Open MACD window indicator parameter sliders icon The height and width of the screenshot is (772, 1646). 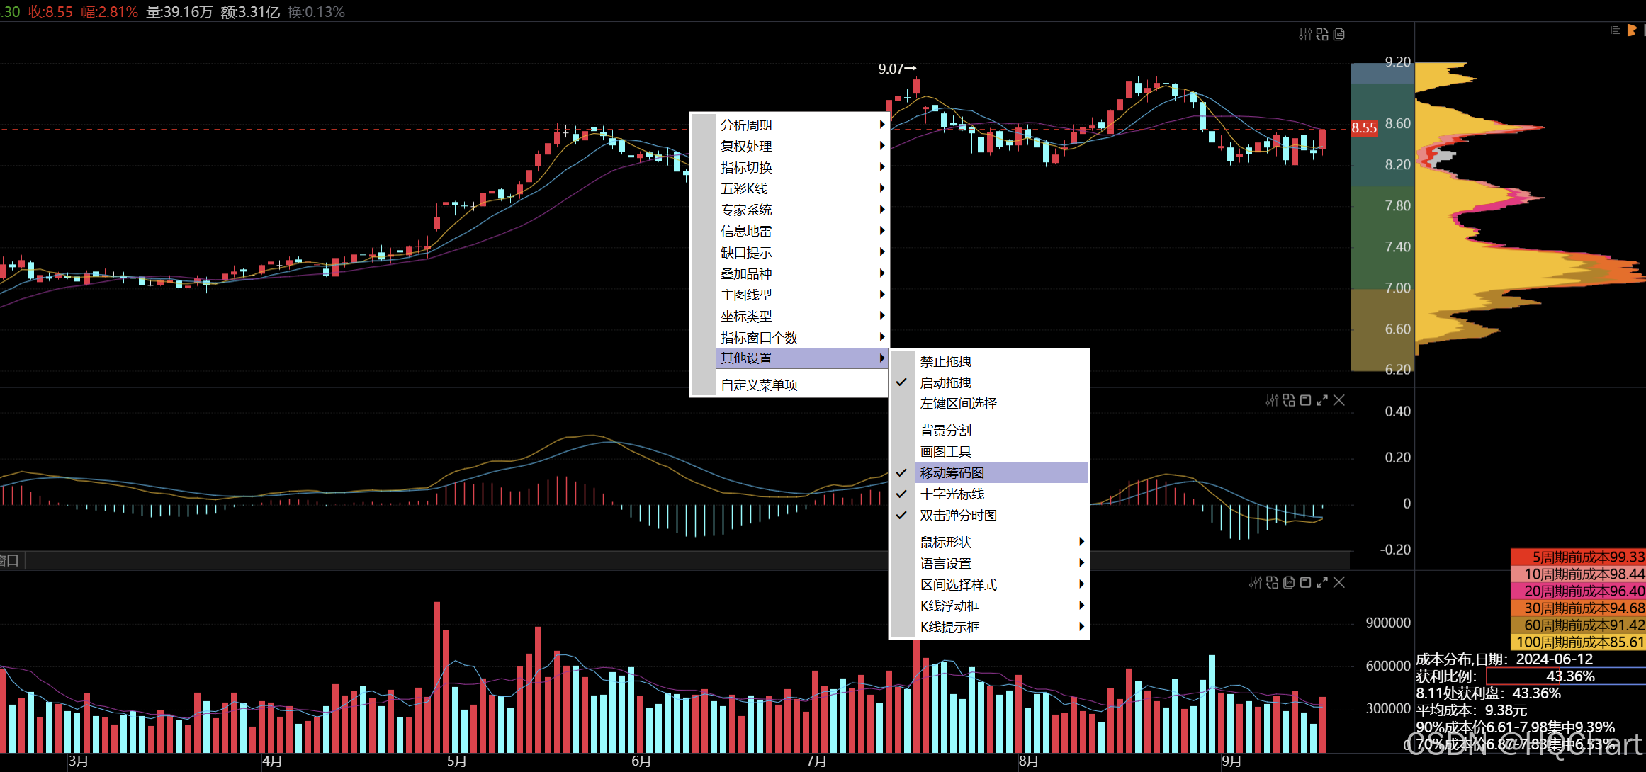point(1272,400)
